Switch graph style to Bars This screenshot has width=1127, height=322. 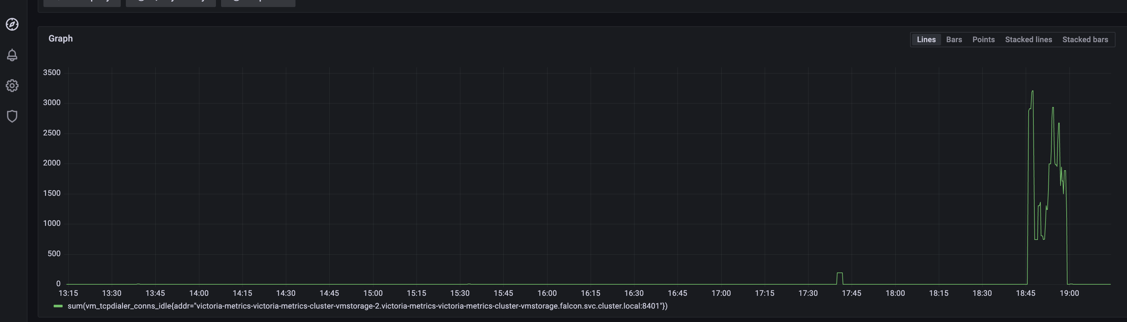tap(954, 39)
